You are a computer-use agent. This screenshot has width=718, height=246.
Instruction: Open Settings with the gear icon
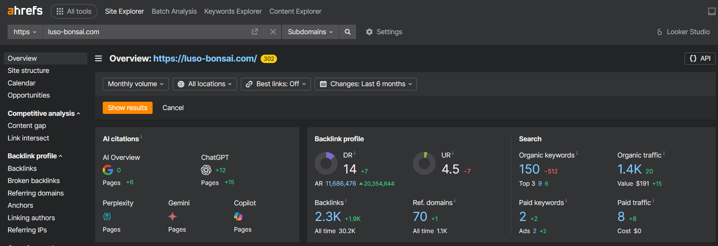pos(369,32)
